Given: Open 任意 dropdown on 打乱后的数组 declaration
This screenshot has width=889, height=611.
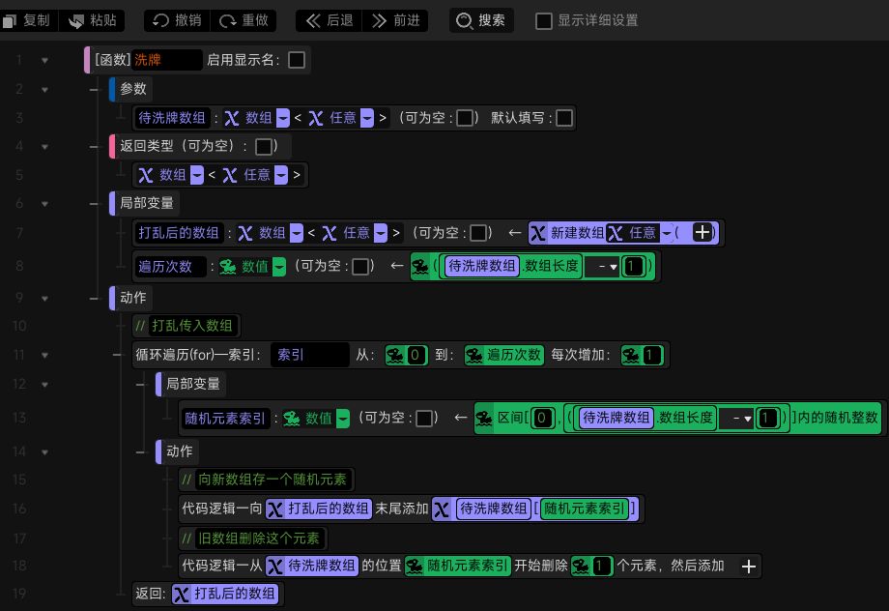Looking at the screenshot, I should coord(381,233).
